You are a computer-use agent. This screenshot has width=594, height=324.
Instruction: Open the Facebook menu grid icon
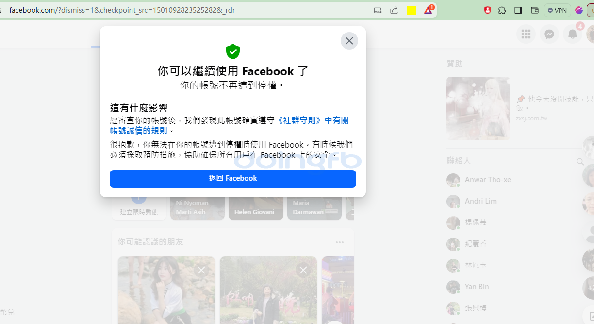tap(526, 34)
